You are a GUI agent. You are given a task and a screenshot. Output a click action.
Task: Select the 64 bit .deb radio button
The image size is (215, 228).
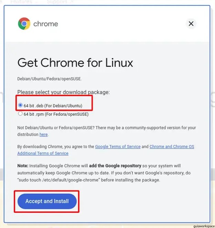[20, 105]
